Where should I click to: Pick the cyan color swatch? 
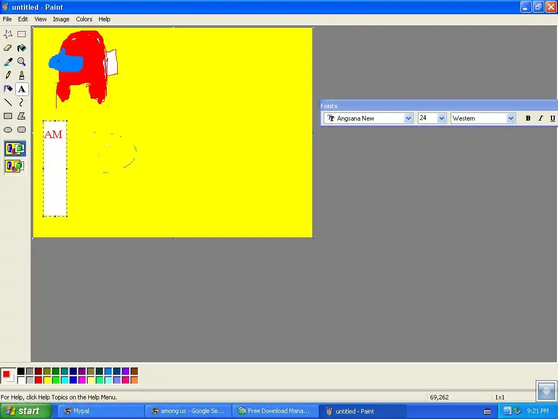(x=64, y=380)
